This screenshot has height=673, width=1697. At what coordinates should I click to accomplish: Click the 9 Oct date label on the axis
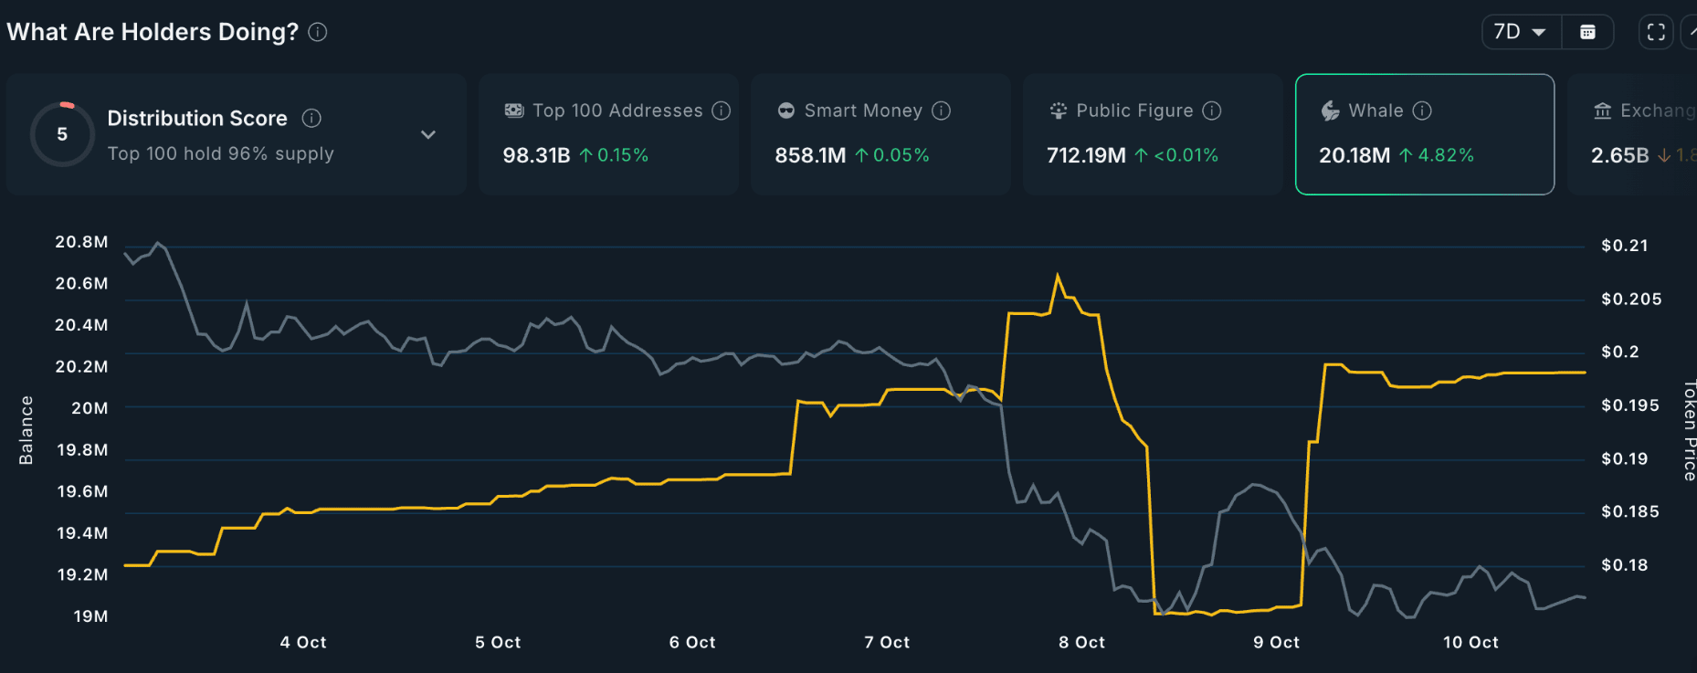click(x=1276, y=642)
